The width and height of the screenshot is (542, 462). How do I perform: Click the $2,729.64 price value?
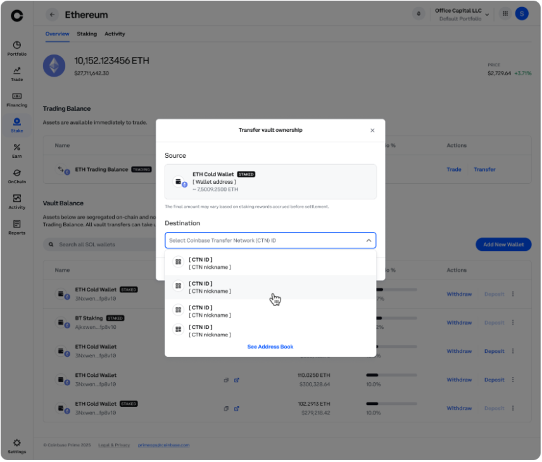[499, 74]
